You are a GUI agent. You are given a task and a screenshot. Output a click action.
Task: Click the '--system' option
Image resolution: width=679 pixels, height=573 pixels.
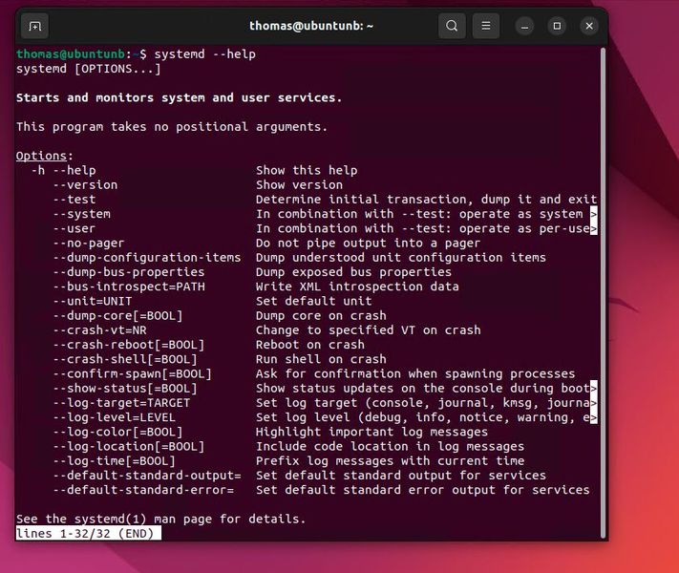pos(81,214)
